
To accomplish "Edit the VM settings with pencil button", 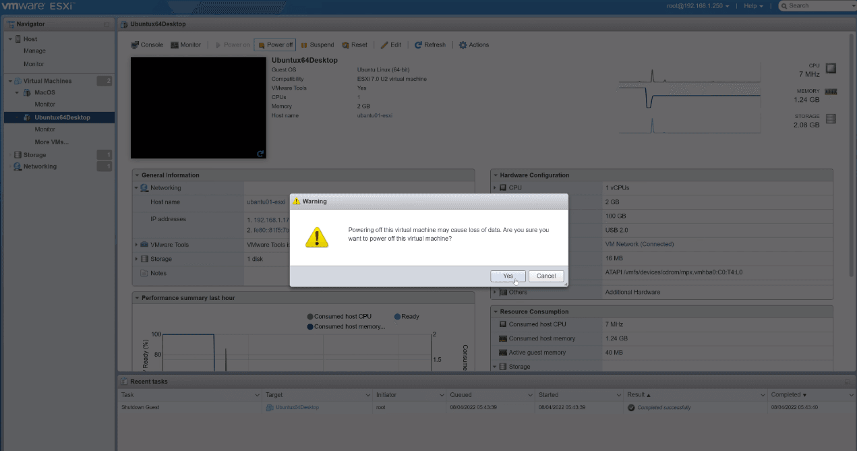I will (x=390, y=45).
